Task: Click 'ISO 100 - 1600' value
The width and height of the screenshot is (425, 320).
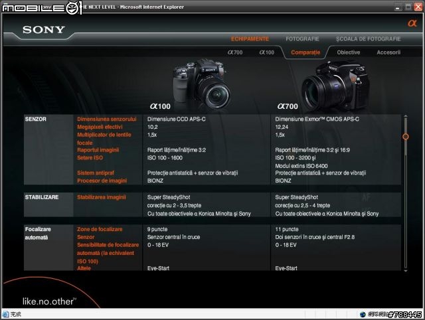Action: [165, 158]
